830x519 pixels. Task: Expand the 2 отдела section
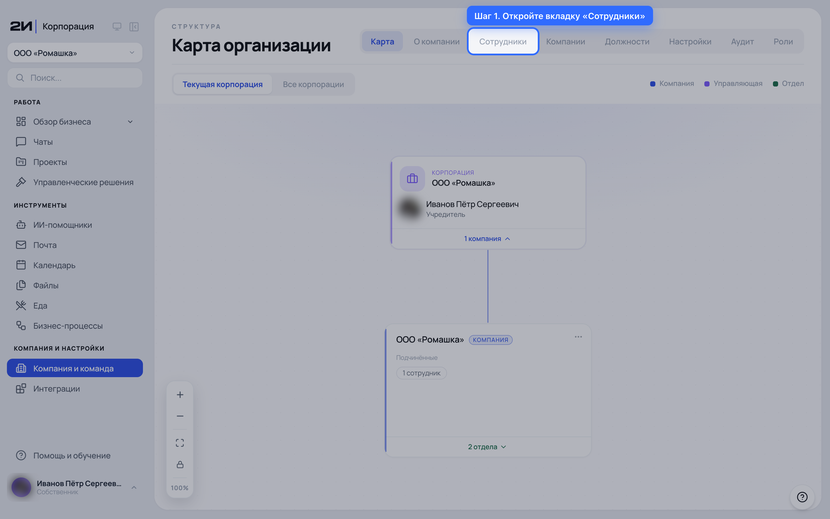pos(487,447)
